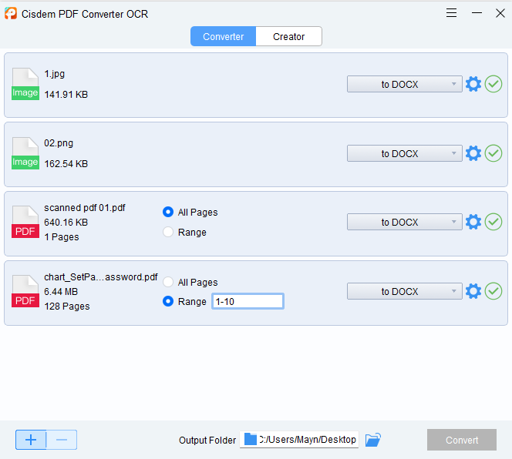Minimize the Cisdem window
The width and height of the screenshot is (512, 459).
(x=477, y=13)
